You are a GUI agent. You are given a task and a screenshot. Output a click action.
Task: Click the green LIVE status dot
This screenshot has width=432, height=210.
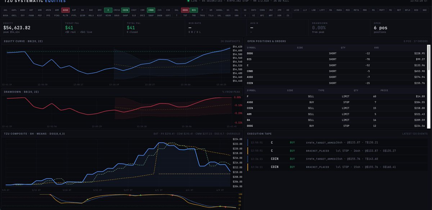[x=188, y=1]
